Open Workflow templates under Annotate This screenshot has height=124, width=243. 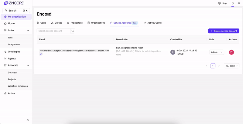tap(18, 86)
